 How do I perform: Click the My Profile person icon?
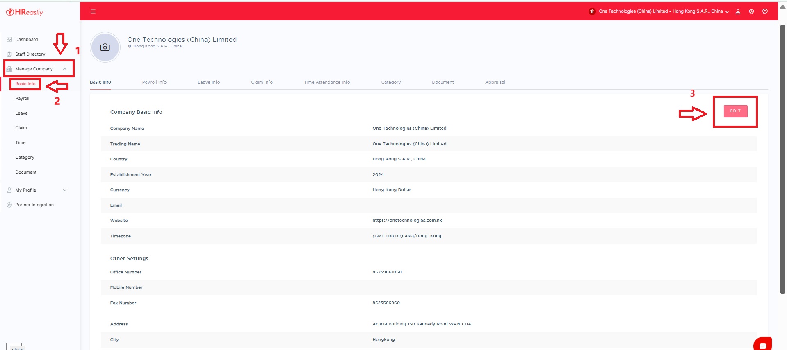9,190
